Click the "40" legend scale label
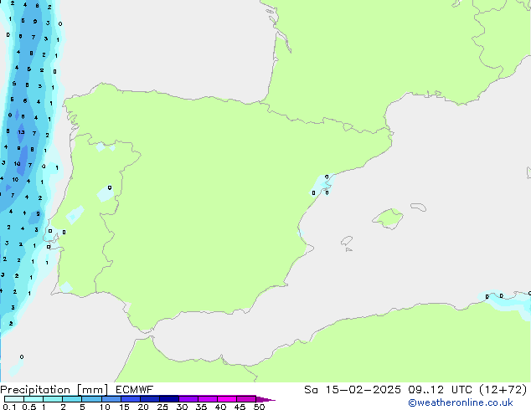 [x=220, y=407]
